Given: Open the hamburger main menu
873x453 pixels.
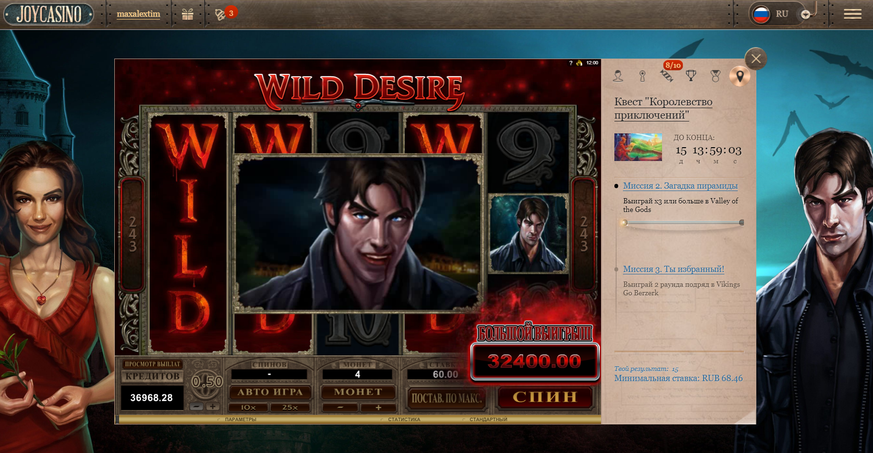Looking at the screenshot, I should click(853, 14).
